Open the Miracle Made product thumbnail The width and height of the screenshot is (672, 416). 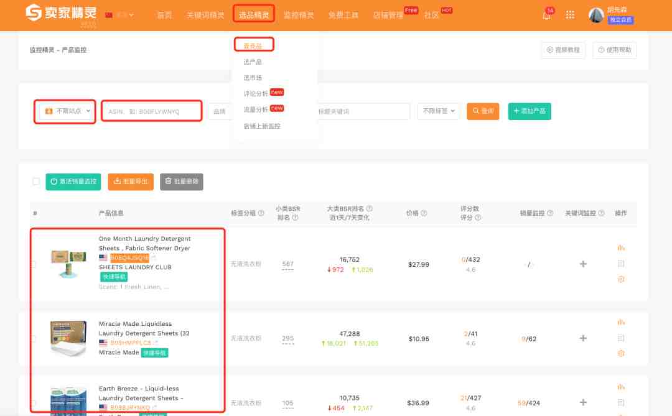click(68, 338)
